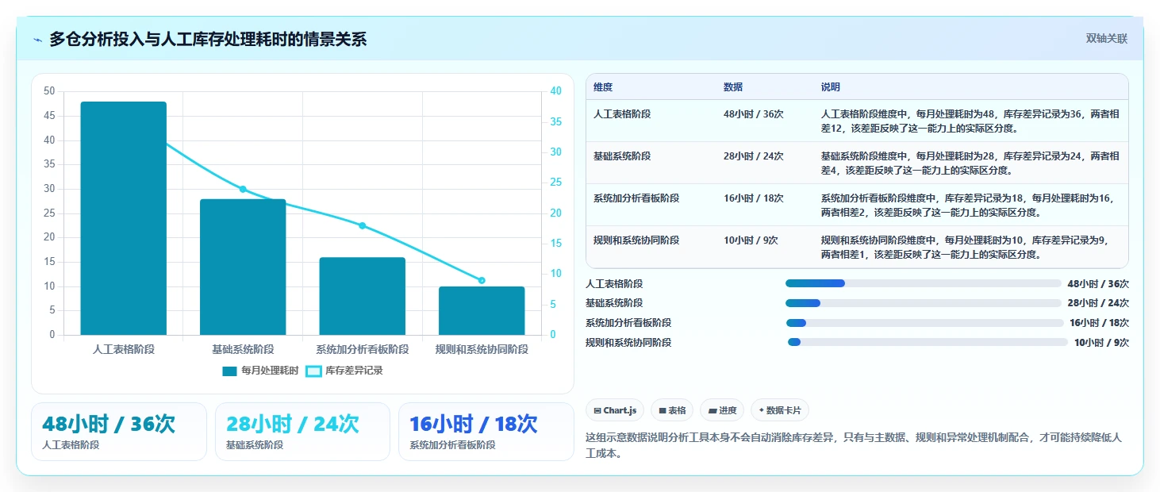Image resolution: width=1160 pixels, height=492 pixels.
Task: Click the 基础系统阶段 progress bar showing 28小时 / 24次
Action: 923,303
